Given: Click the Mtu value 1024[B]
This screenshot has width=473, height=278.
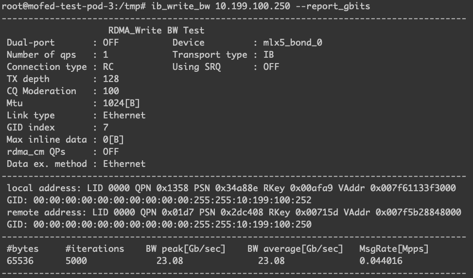Looking at the screenshot, I should pos(122,103).
